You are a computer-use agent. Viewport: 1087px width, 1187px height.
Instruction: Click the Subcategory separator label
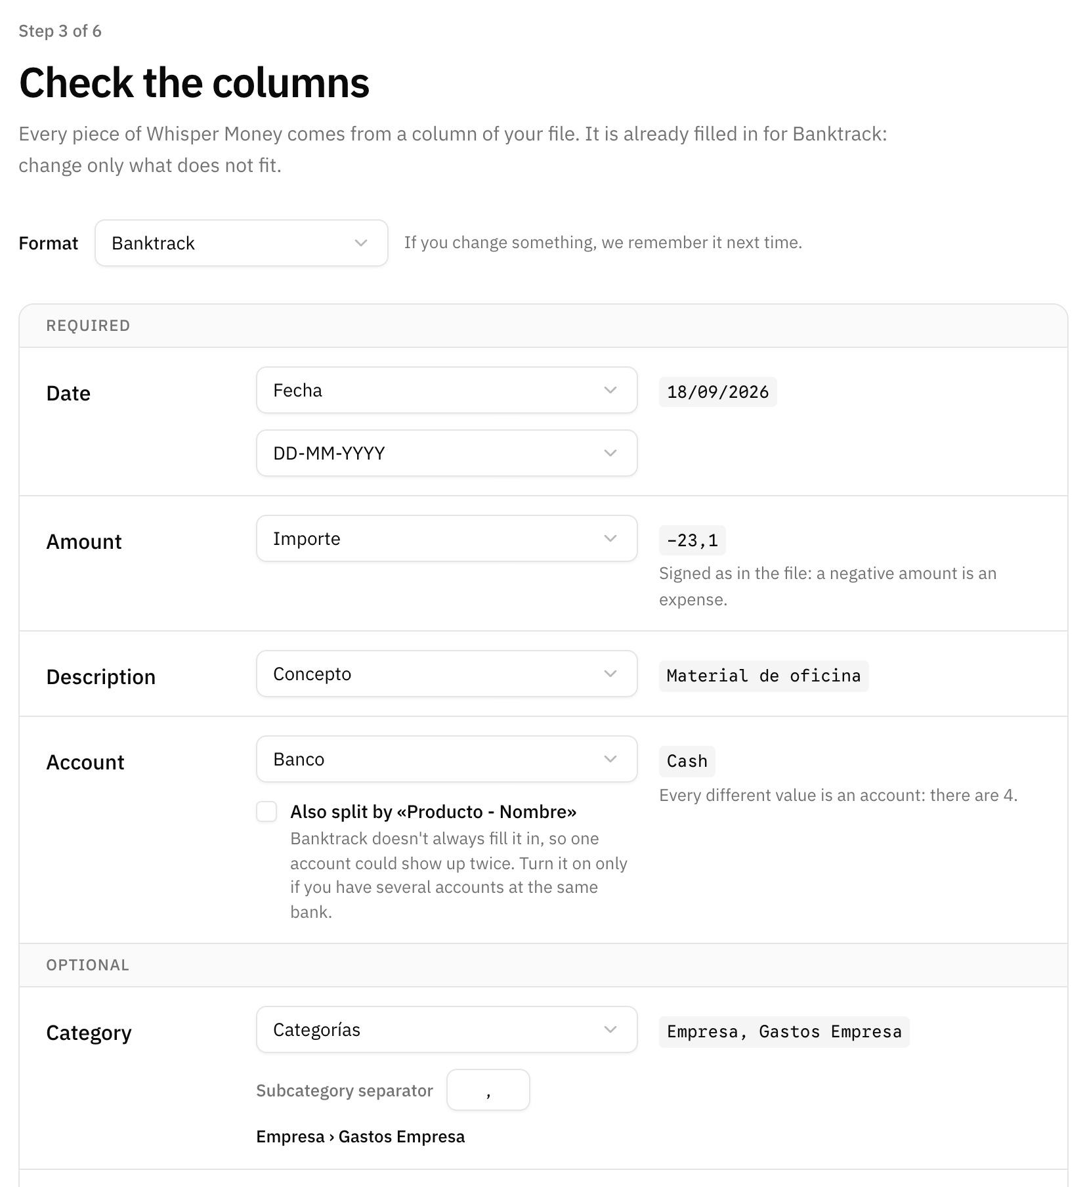(x=345, y=1090)
